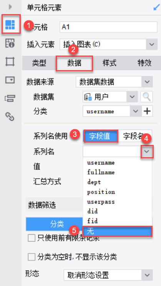The height and width of the screenshot is (286, 161).
Task: Select the floating element frame icon
Action: [10, 61]
